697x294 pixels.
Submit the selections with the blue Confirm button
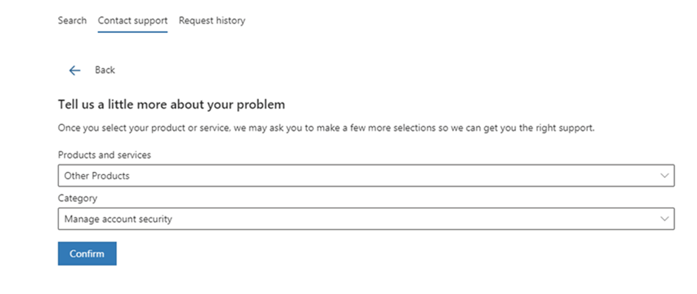coord(87,254)
